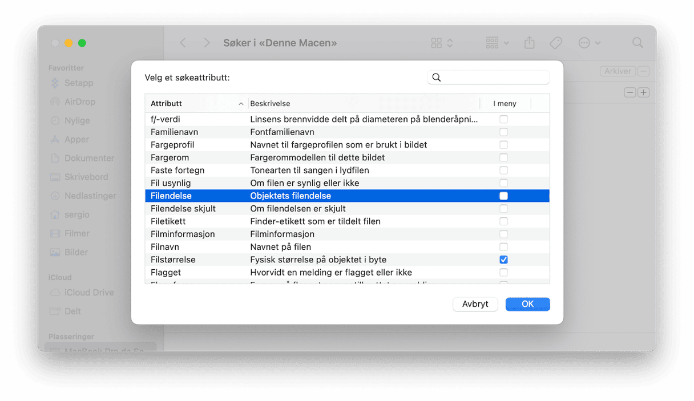Uncheck the Filstørrelse menu checkbox

tap(503, 260)
